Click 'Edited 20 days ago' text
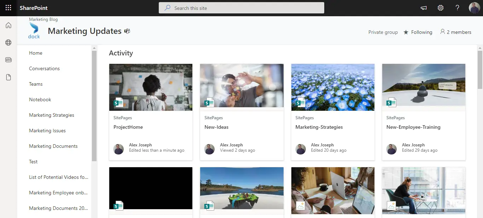Image resolution: width=483 pixels, height=218 pixels. [x=328, y=150]
